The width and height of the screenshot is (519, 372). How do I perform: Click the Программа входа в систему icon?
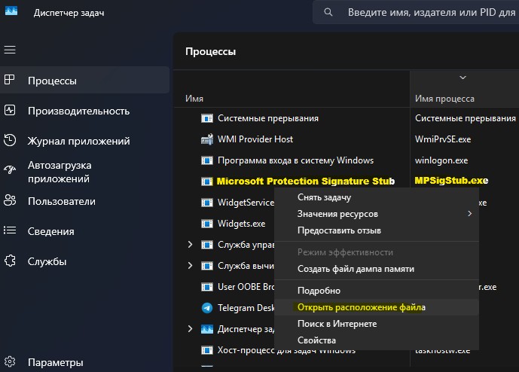pyautogui.click(x=207, y=160)
